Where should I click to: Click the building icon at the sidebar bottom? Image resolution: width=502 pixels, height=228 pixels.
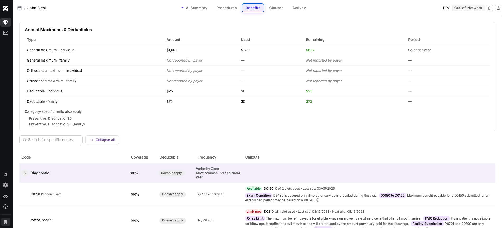(6, 222)
